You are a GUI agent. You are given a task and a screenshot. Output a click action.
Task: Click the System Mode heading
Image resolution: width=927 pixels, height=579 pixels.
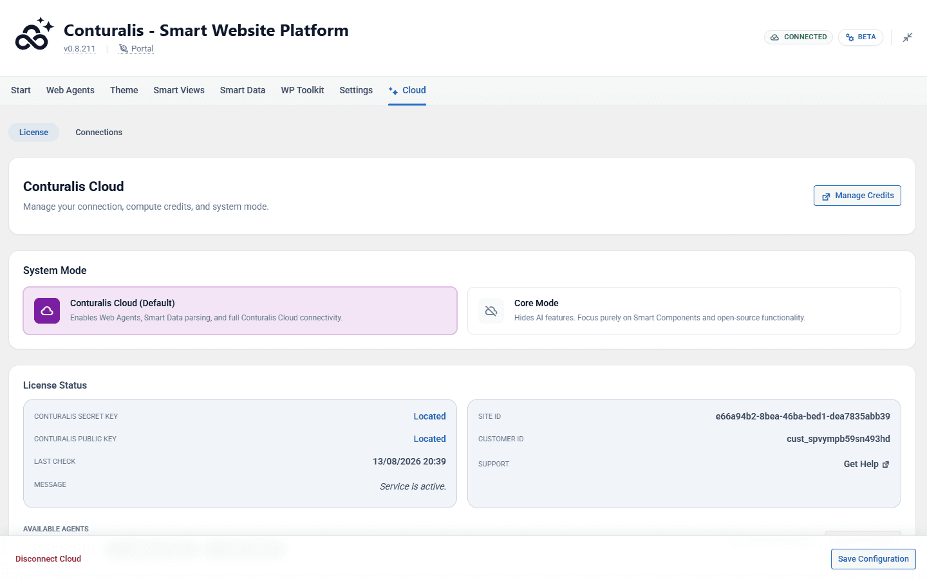[x=55, y=271]
